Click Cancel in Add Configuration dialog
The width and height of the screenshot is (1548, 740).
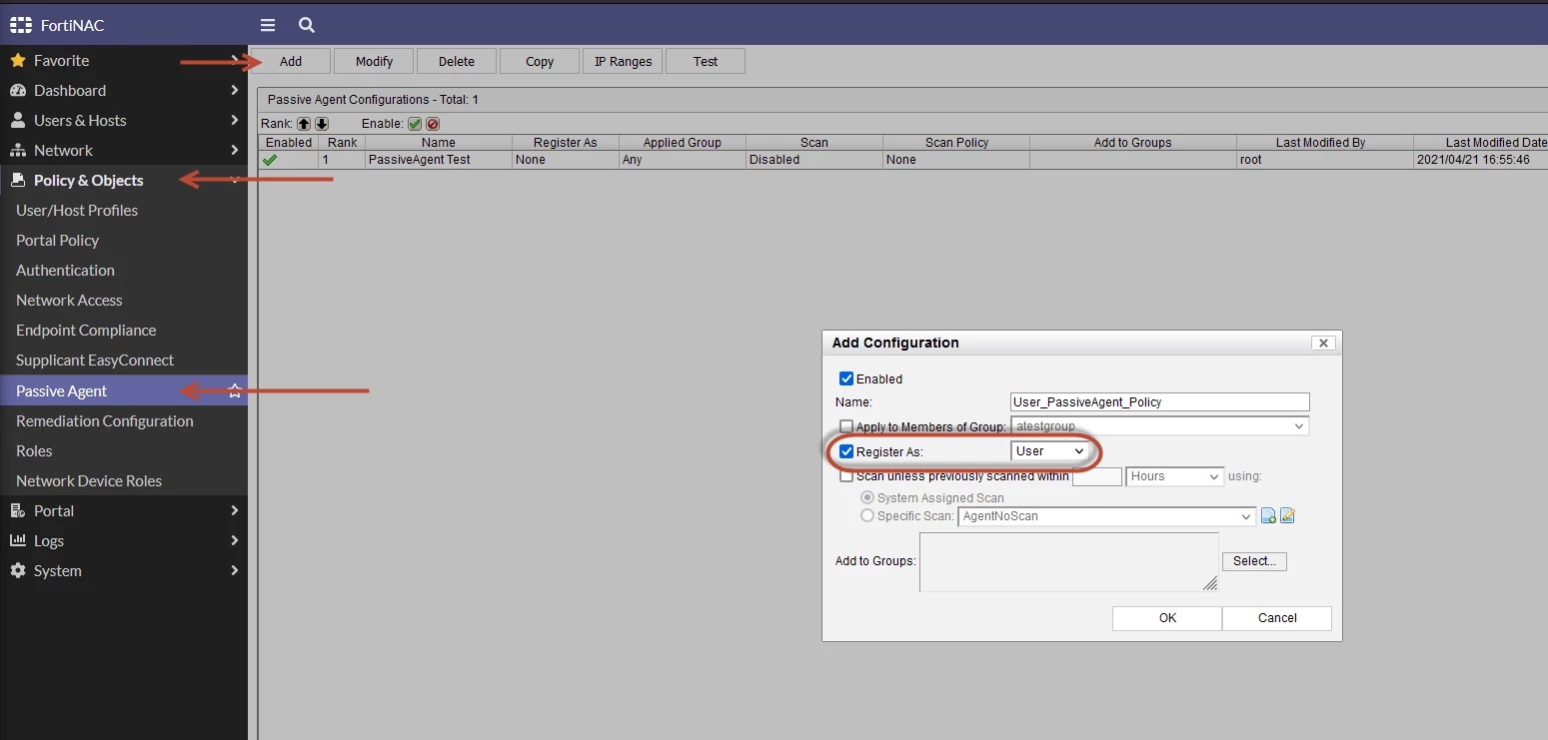coord(1277,618)
